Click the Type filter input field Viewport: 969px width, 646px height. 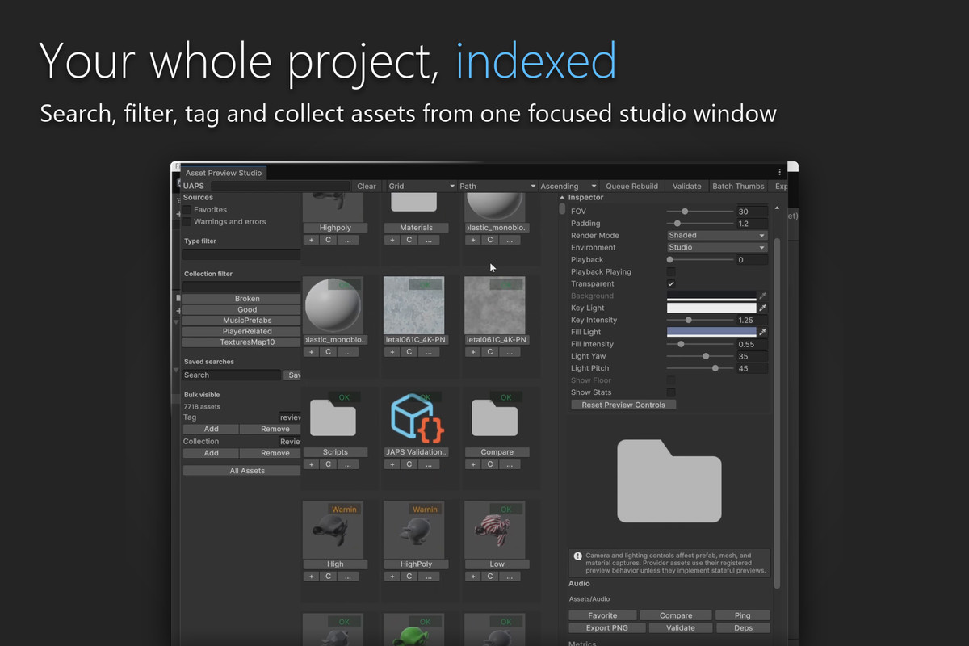241,254
